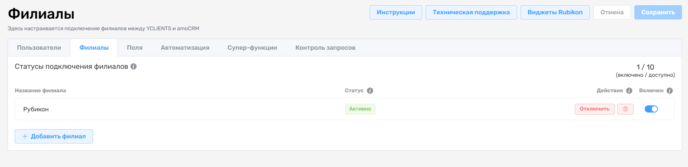The image size is (688, 167).
Task: Click Отключить for the Рубикон branch
Action: 595,109
